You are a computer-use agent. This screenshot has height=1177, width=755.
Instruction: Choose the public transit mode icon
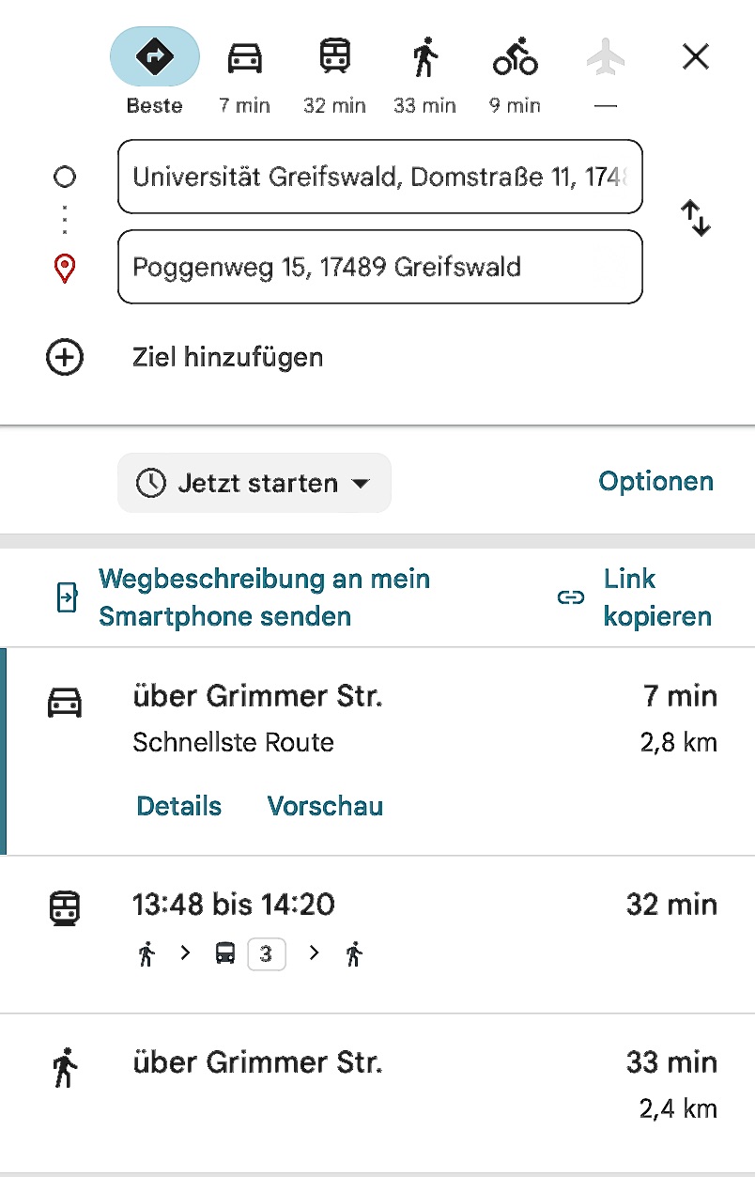tap(334, 57)
